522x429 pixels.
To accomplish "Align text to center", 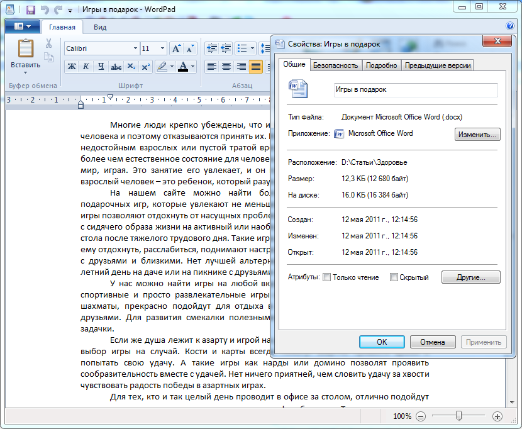I will pos(226,67).
